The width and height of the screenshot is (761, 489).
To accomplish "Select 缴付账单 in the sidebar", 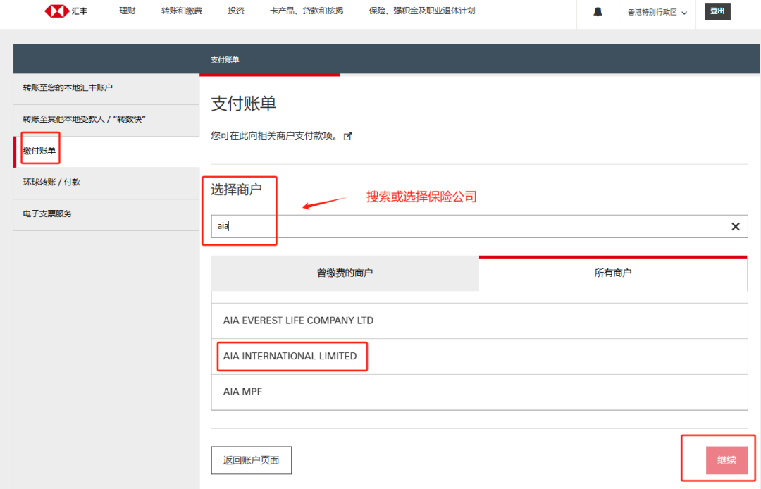I will [39, 151].
